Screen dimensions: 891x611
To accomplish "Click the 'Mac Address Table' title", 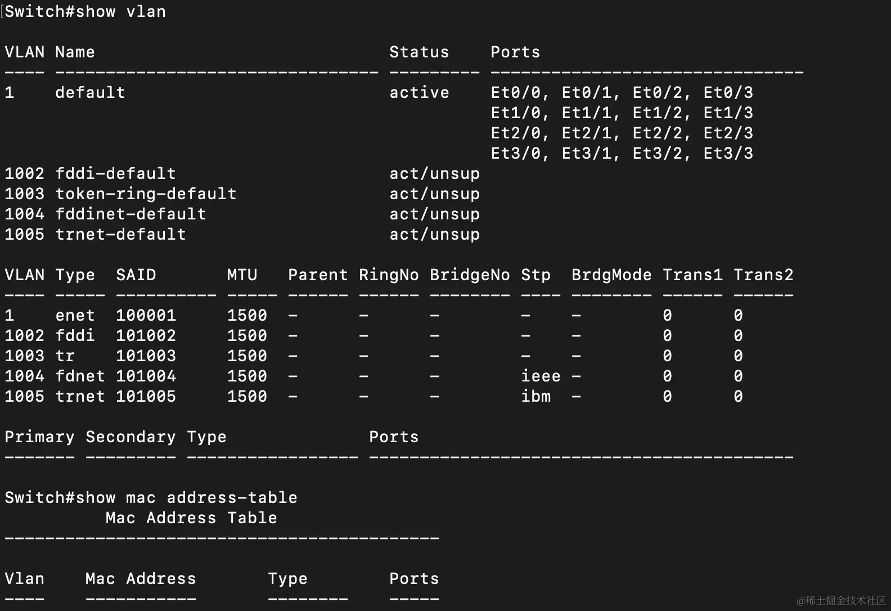I will (191, 518).
